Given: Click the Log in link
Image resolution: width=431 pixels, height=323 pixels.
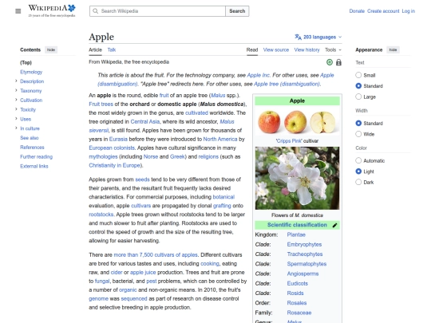Looking at the screenshot, I should coord(409,11).
